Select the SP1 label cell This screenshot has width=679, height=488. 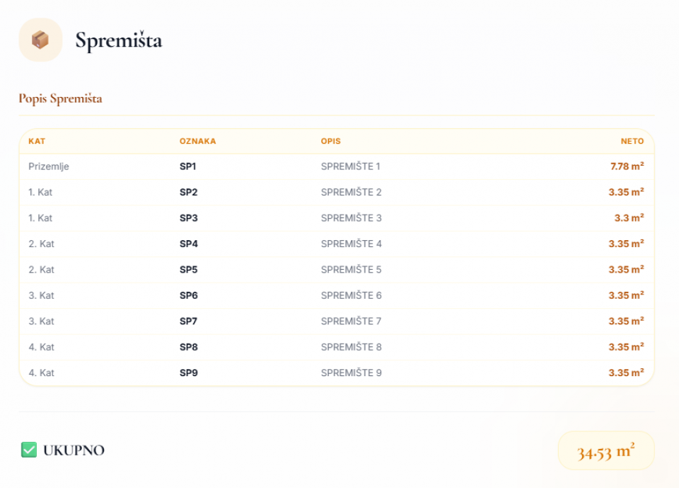(188, 166)
